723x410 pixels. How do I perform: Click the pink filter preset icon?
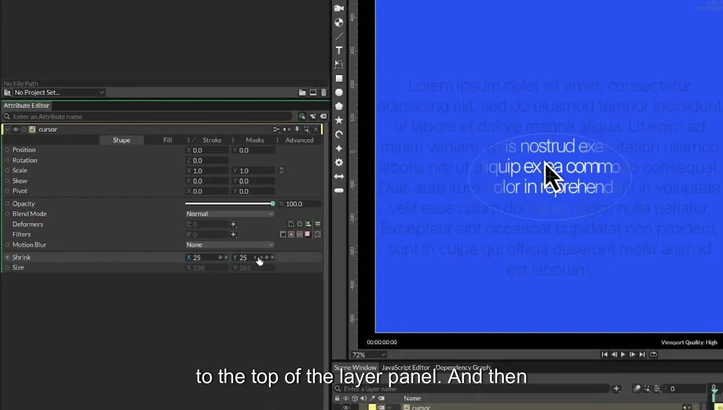(x=308, y=234)
